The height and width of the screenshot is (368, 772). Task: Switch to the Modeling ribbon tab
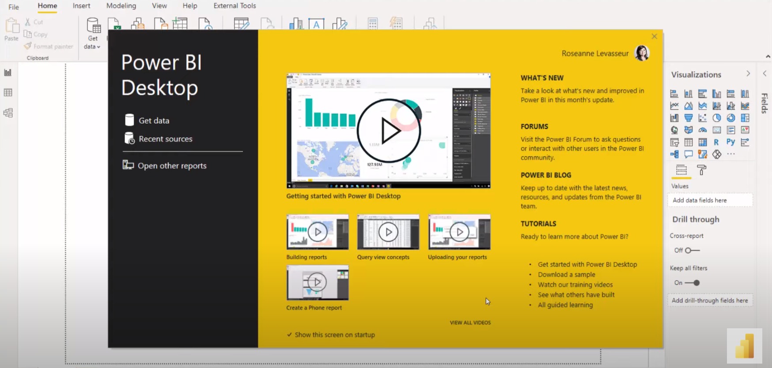[x=121, y=6]
